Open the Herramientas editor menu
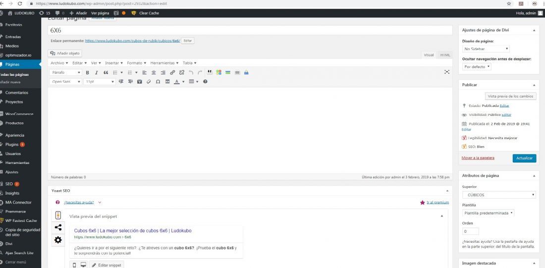This screenshot has width=545, height=268. click(164, 63)
